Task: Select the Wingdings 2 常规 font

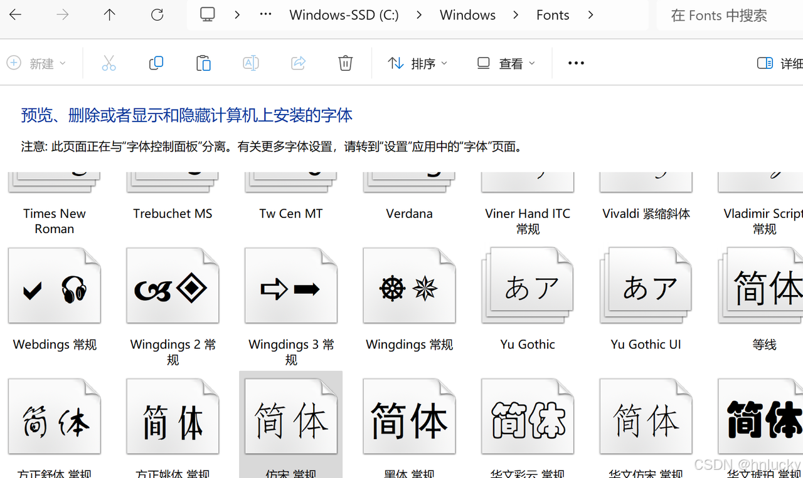Action: (173, 286)
